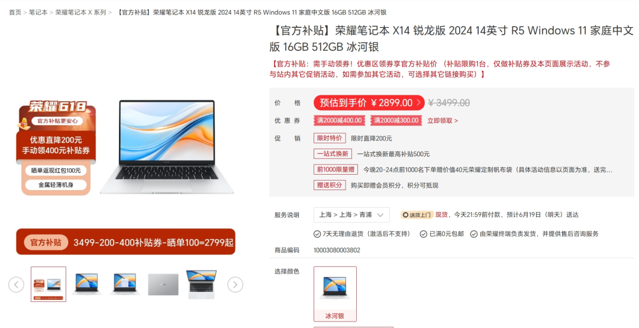639x328 pixels.
Task: Go to 首页 in the breadcrumb
Action: pyautogui.click(x=15, y=12)
